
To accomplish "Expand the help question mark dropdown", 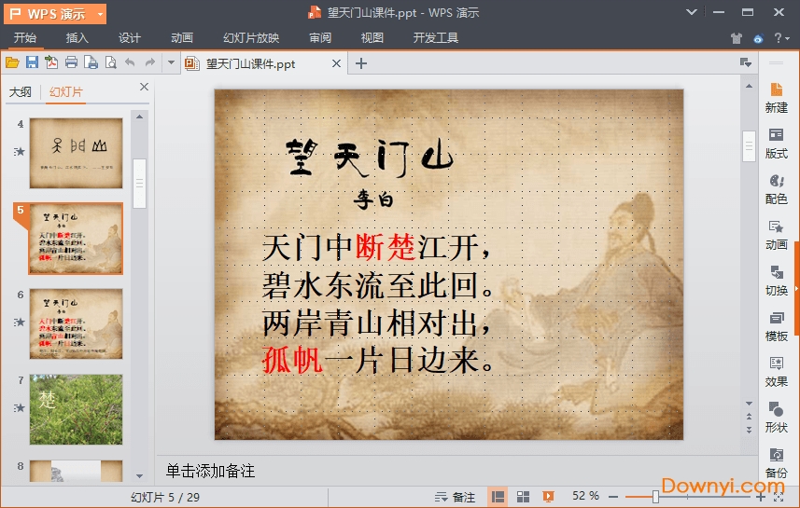I will tap(781, 38).
